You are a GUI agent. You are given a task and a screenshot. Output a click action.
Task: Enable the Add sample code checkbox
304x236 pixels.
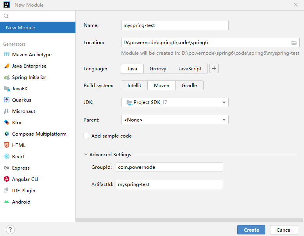(x=86, y=136)
